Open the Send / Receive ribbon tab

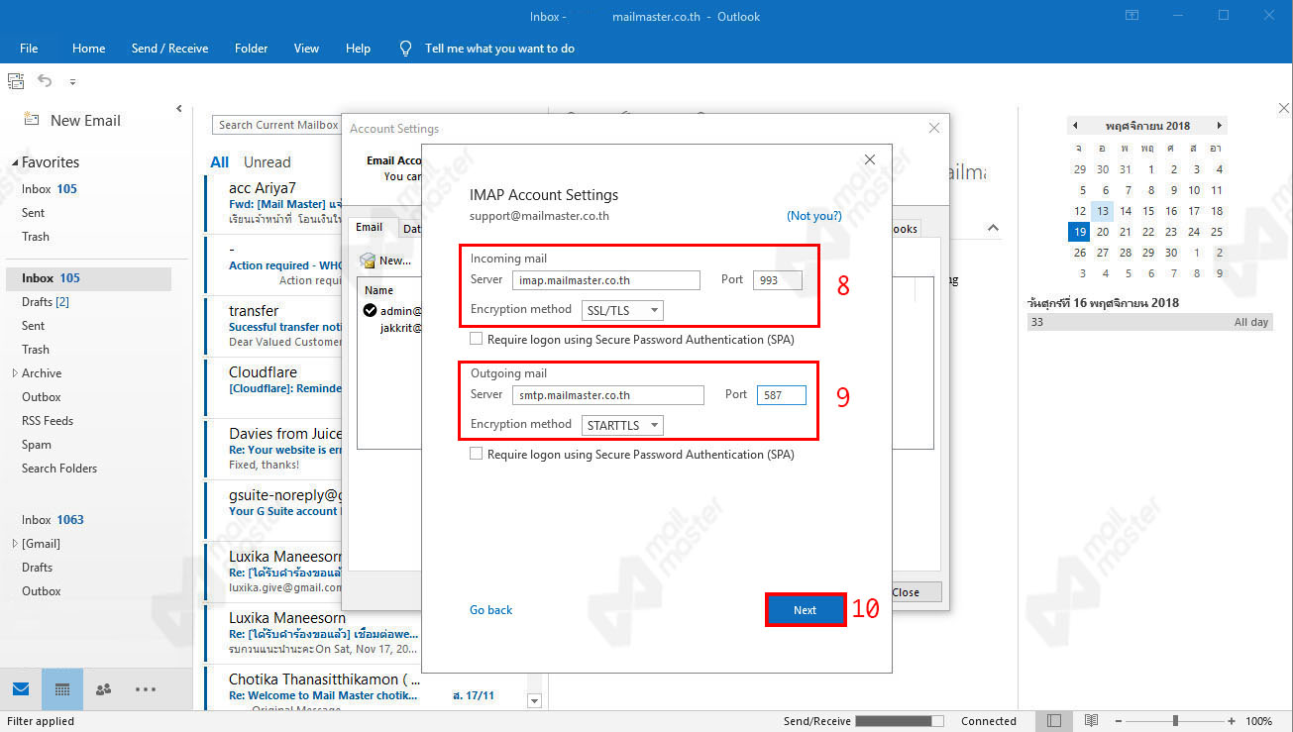pos(169,48)
